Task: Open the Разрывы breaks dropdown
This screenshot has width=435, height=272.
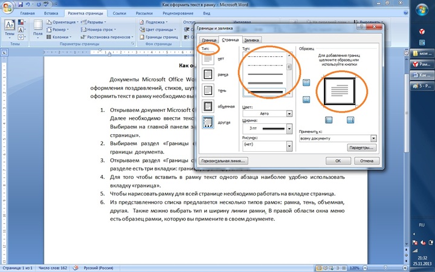Action: [x=94, y=22]
